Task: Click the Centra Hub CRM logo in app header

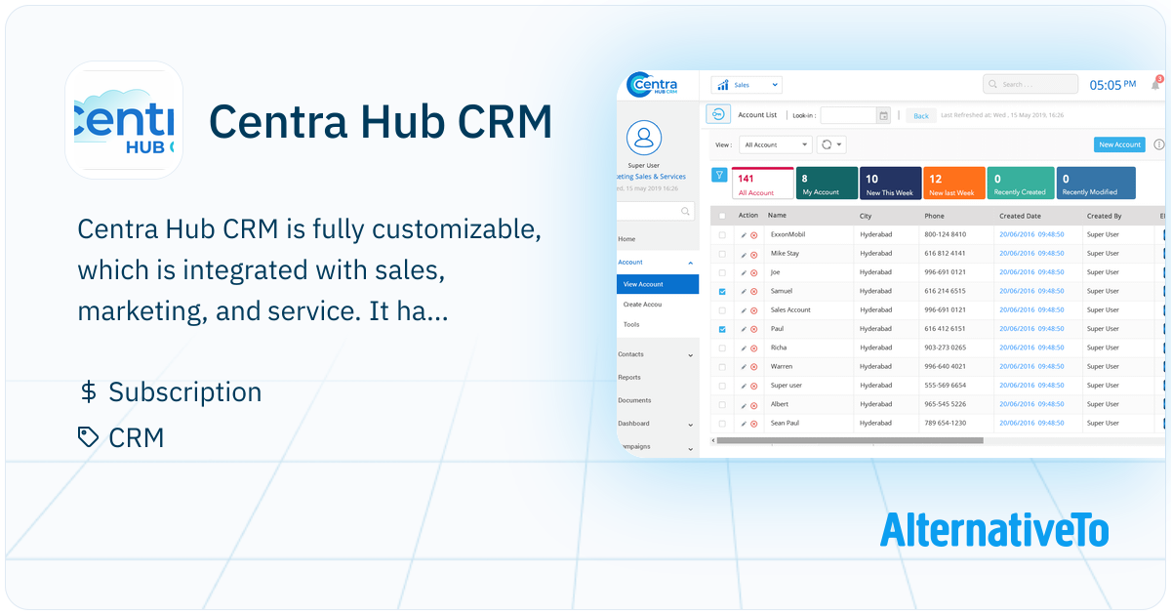Action: pyautogui.click(x=654, y=85)
